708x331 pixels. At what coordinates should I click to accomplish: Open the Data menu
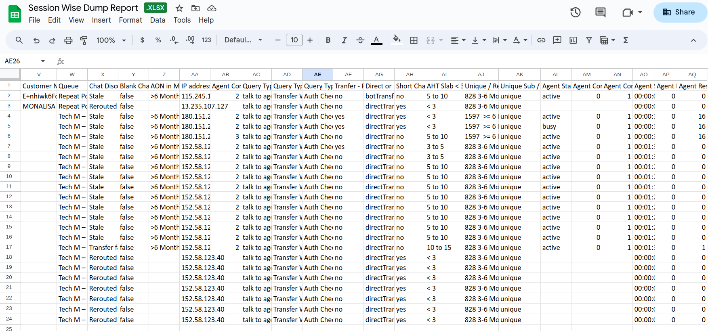[x=158, y=20]
